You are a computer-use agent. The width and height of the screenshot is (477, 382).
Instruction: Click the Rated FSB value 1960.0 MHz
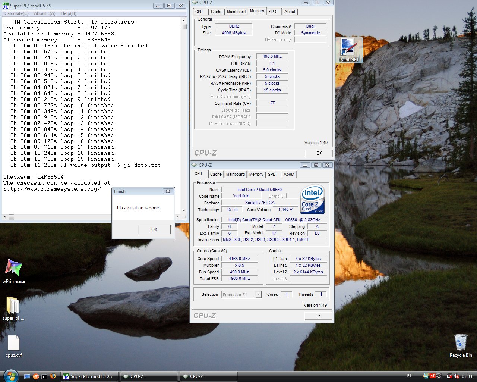[x=240, y=279]
